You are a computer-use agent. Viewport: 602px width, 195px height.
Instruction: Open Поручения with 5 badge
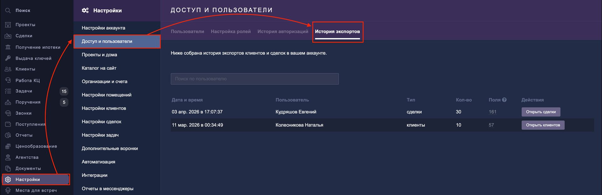[x=28, y=102]
